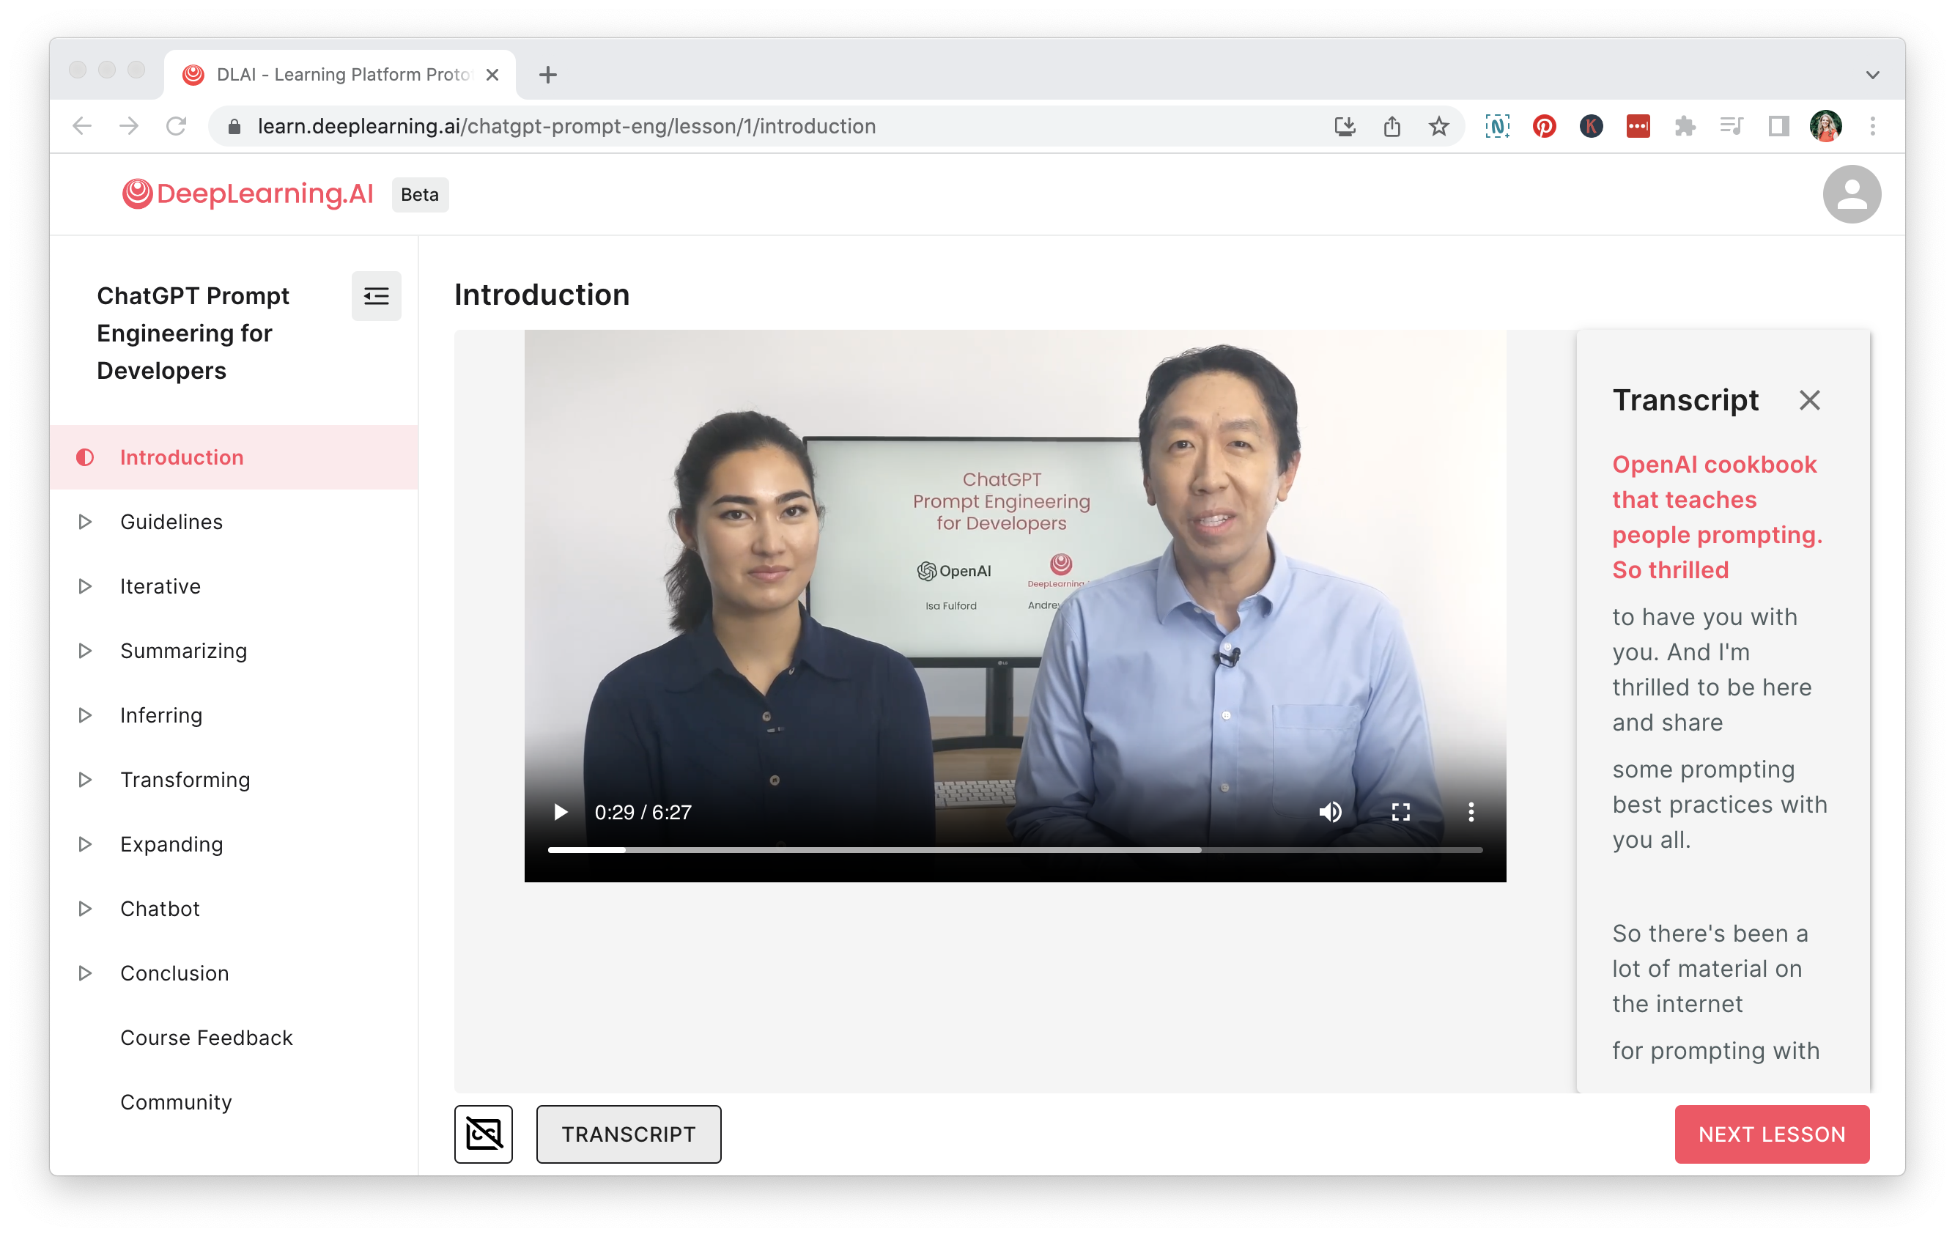Click triangle icon beside Conclusion
The height and width of the screenshot is (1237, 1955).
[x=84, y=972]
